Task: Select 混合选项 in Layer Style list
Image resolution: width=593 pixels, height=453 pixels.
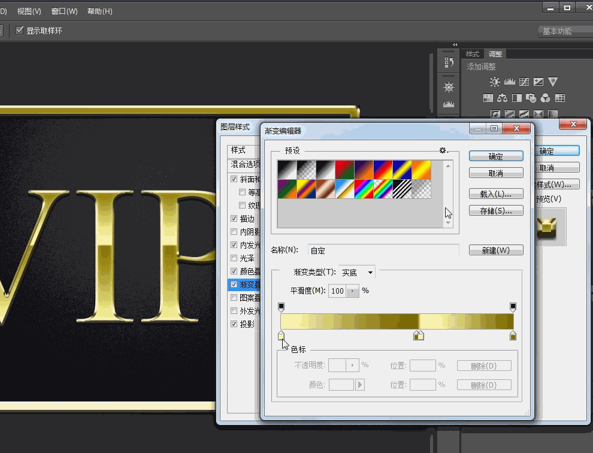Action: [x=245, y=164]
